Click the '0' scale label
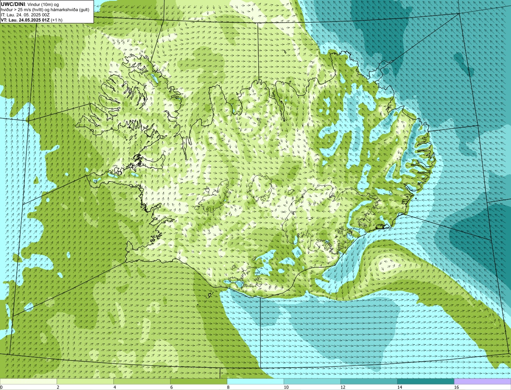This screenshot has height=390, width=511. tap(1, 387)
